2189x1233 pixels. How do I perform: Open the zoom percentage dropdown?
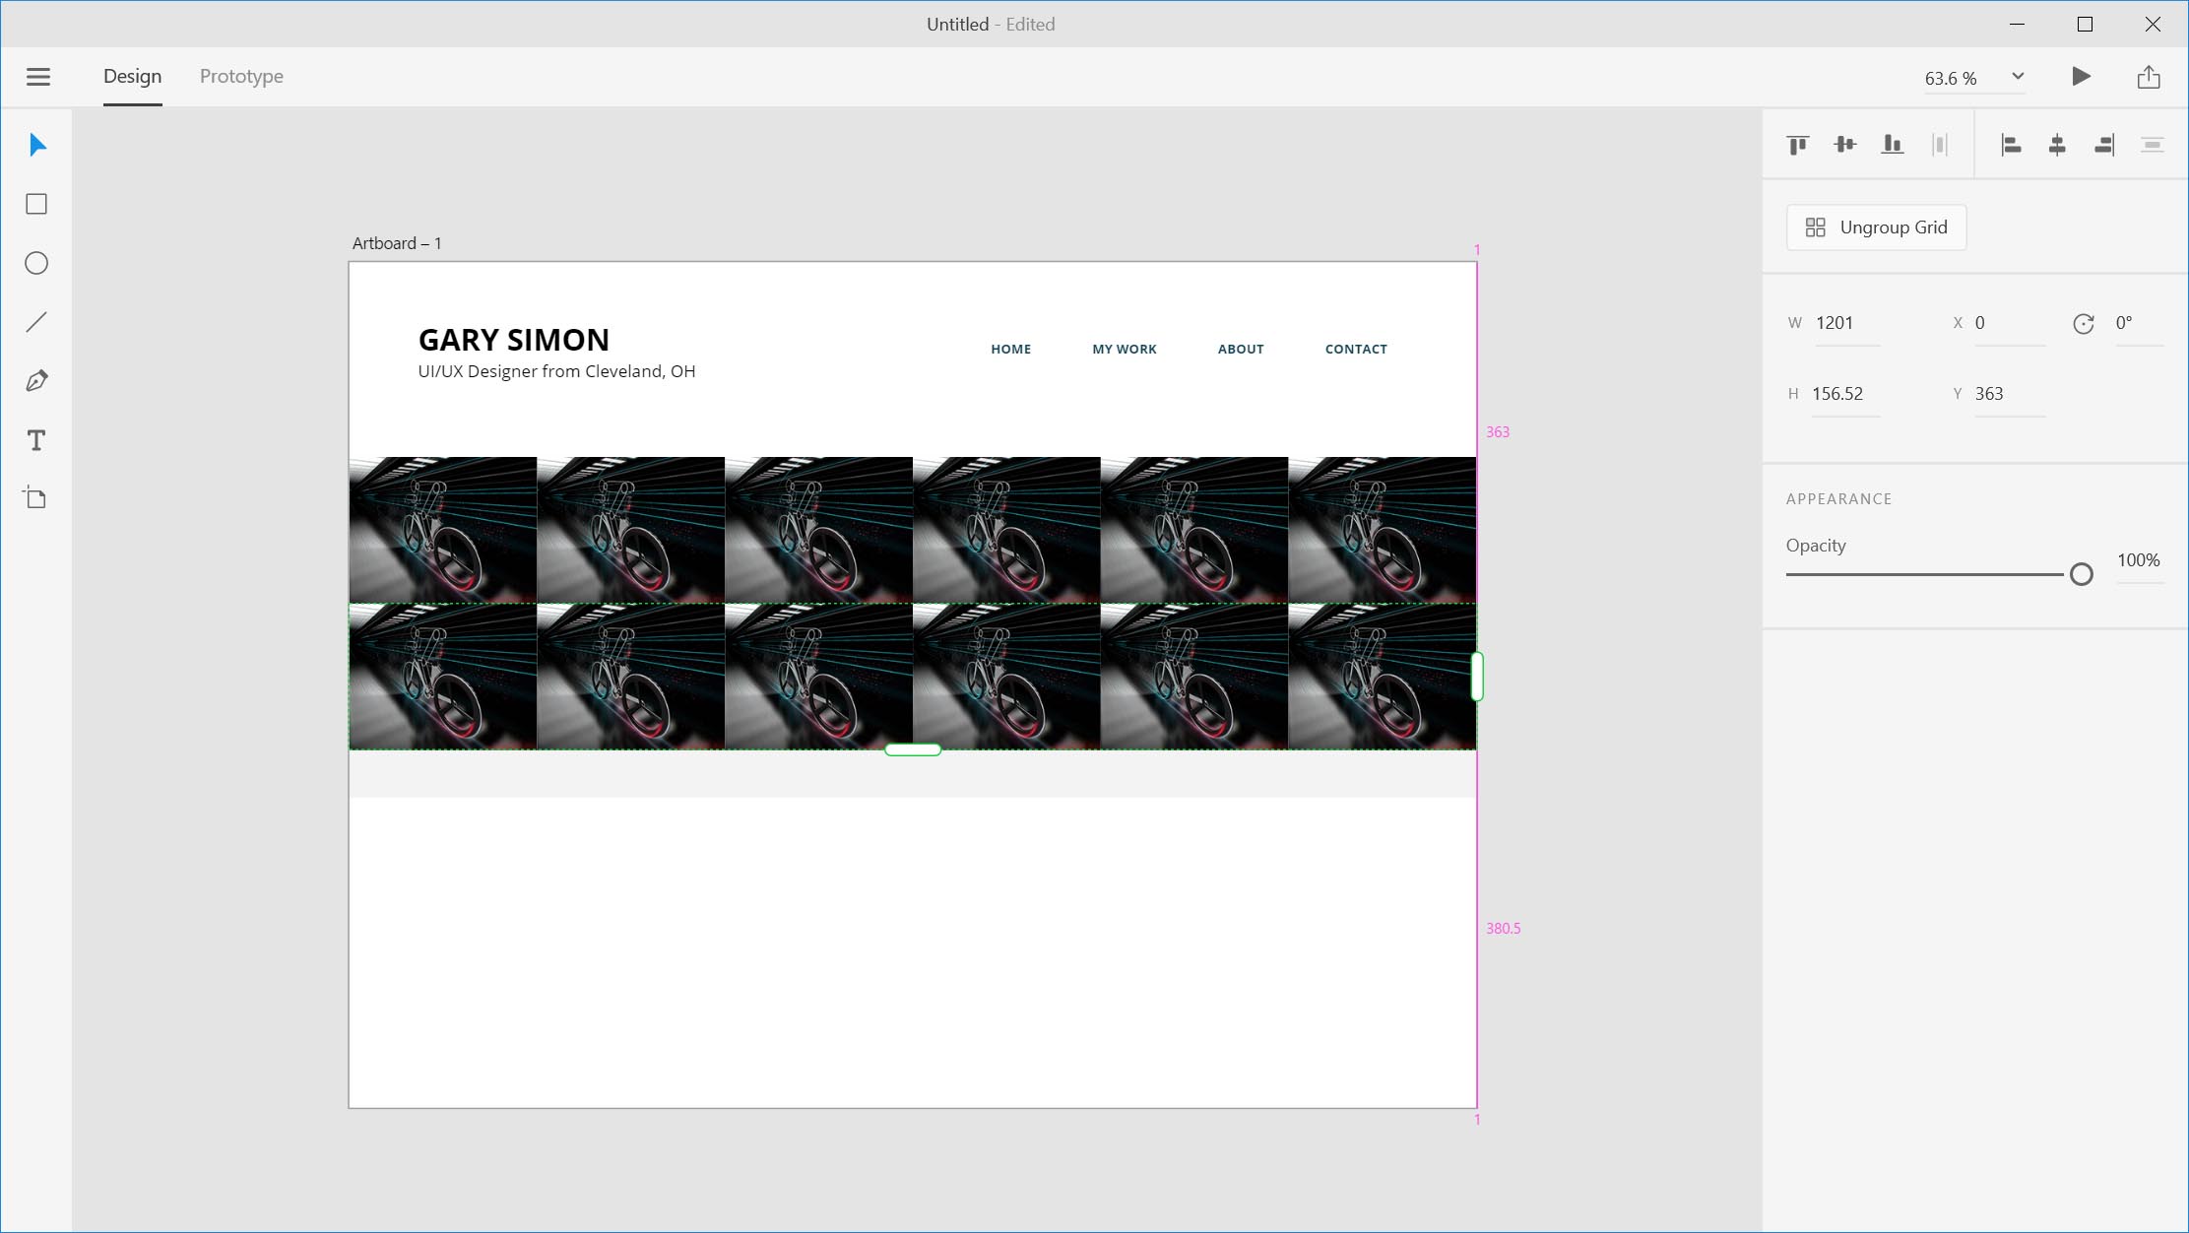(x=2017, y=77)
